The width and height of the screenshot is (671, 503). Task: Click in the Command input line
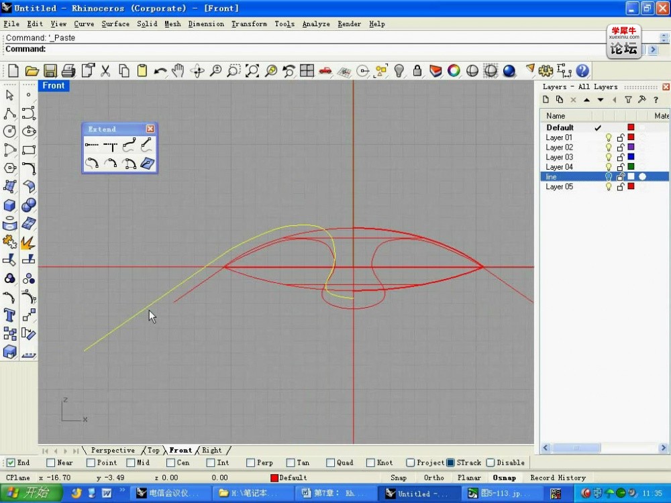pos(325,49)
